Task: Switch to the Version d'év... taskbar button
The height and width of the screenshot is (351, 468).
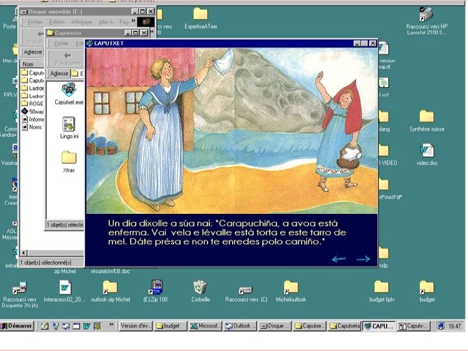Action: click(x=136, y=326)
